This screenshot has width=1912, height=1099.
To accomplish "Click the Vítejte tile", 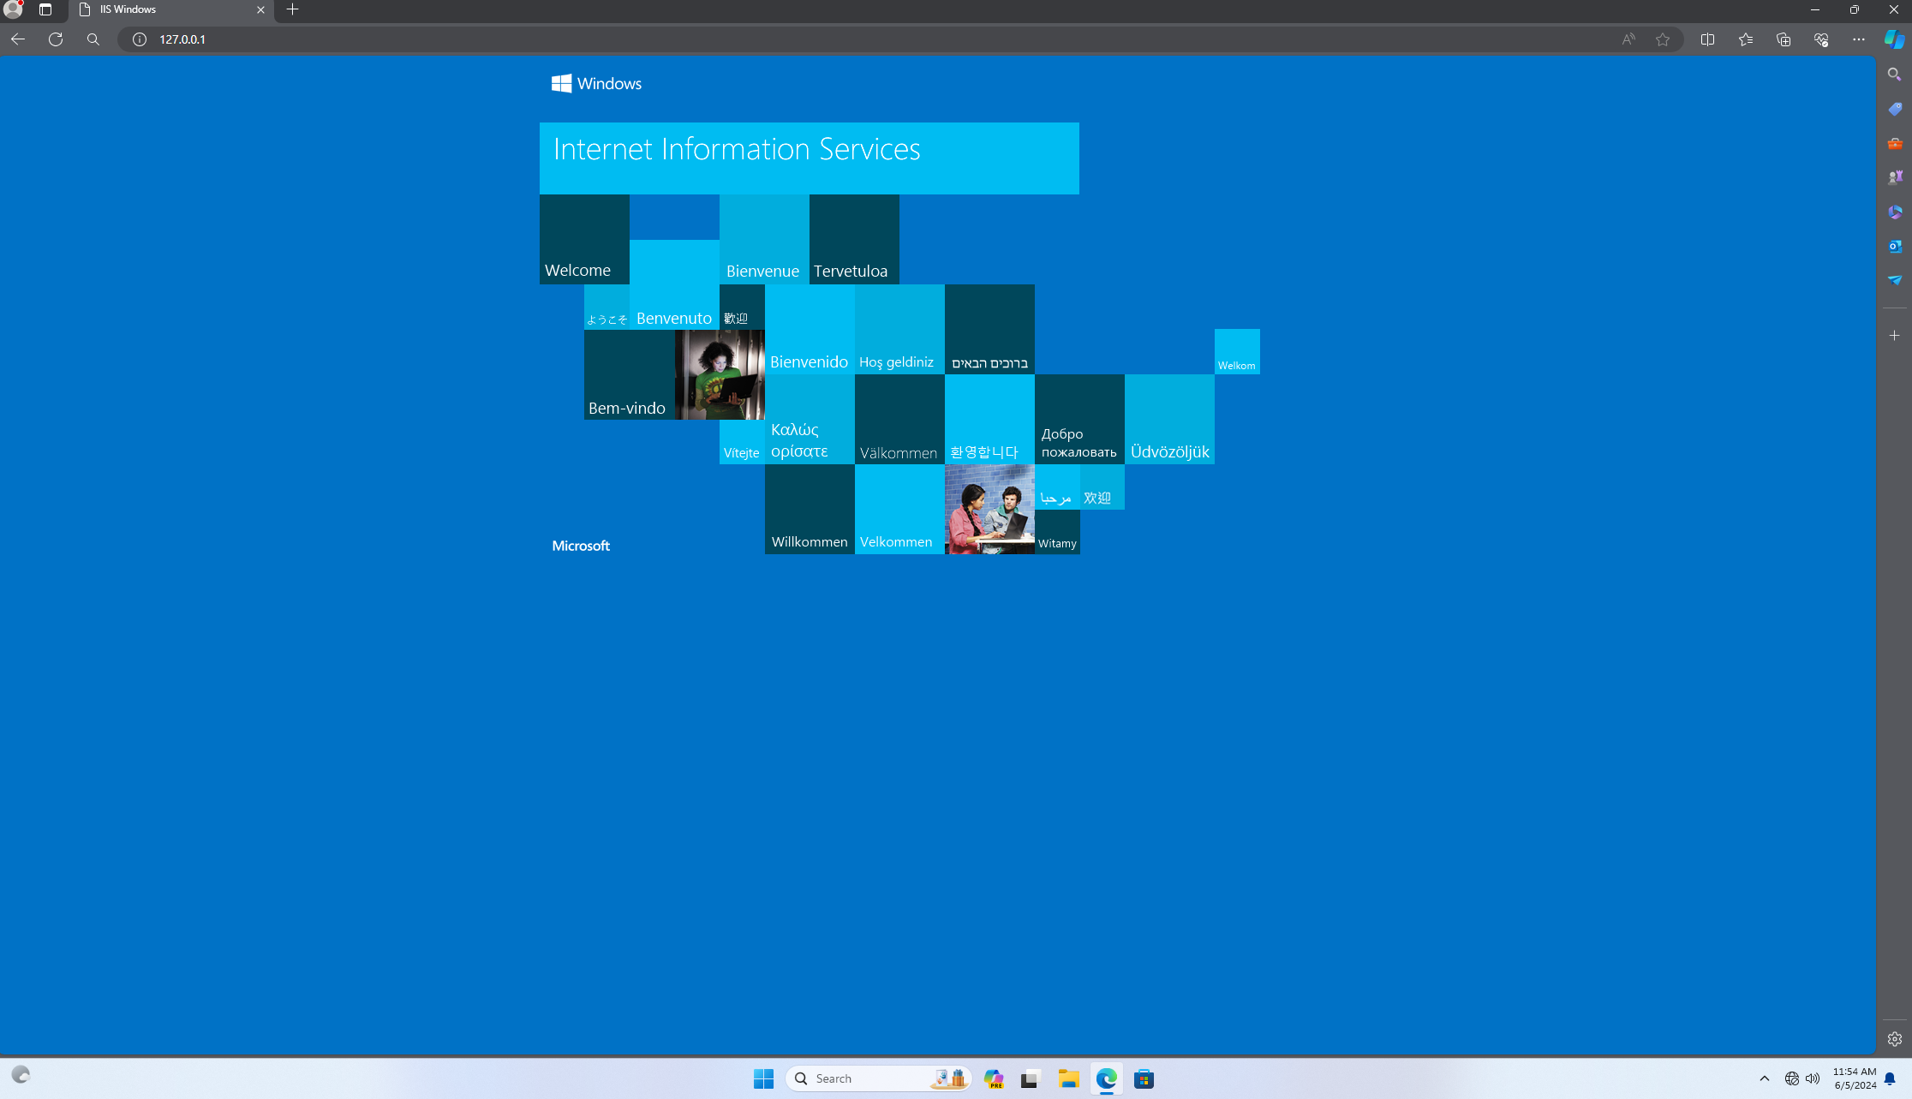I will 742,442.
